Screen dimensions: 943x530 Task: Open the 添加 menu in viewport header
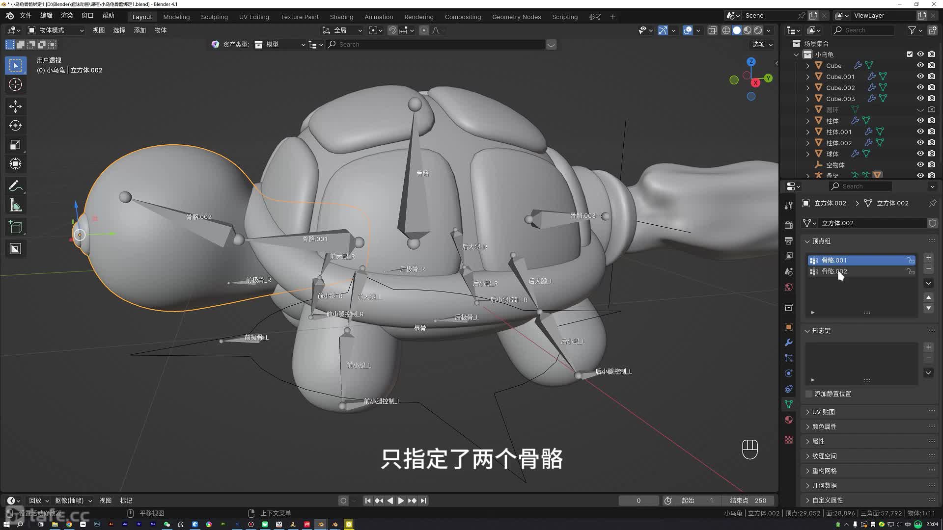[140, 30]
